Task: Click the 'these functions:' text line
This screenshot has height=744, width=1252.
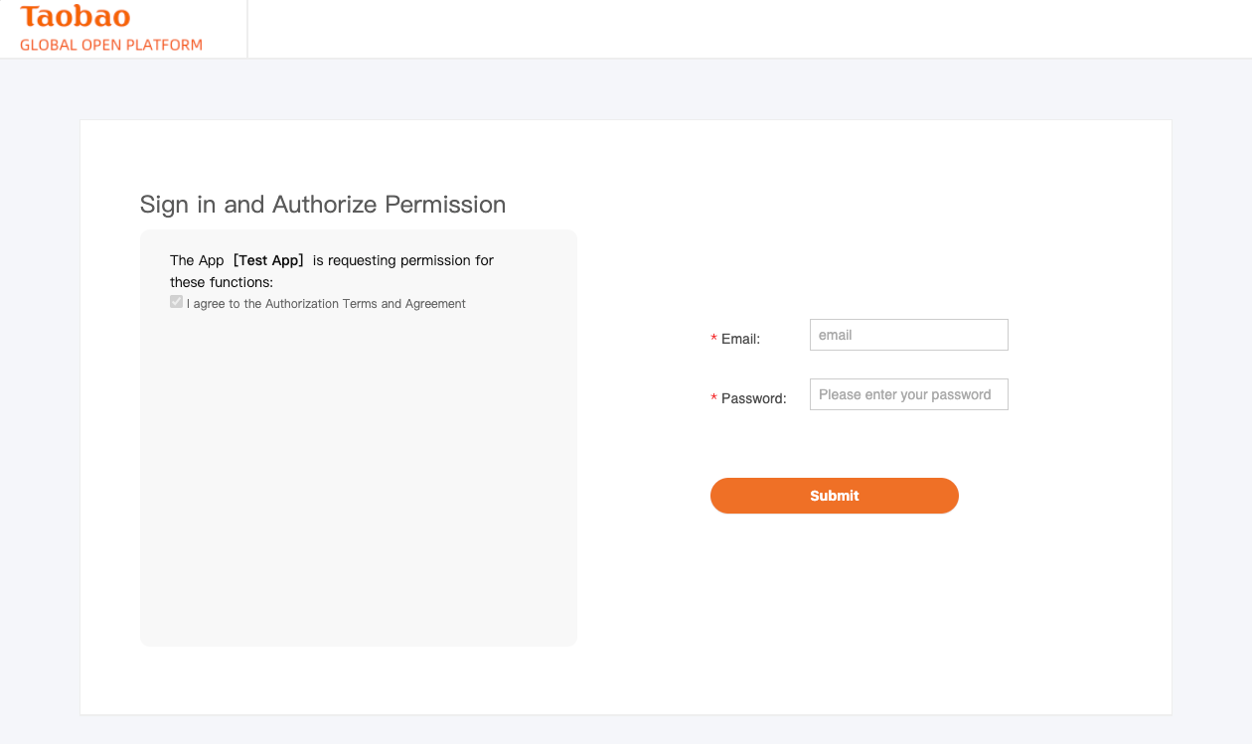Action: pyautogui.click(x=221, y=282)
